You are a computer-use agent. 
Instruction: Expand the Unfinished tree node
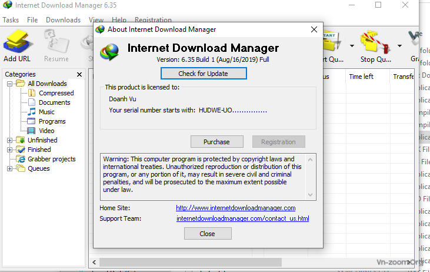(10, 140)
